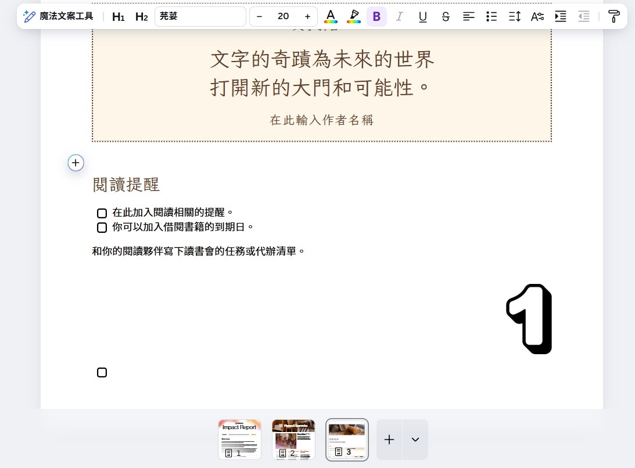Viewport: 635px width, 468px height.
Task: Select the 閱讀提醒 heading
Action: 126,185
